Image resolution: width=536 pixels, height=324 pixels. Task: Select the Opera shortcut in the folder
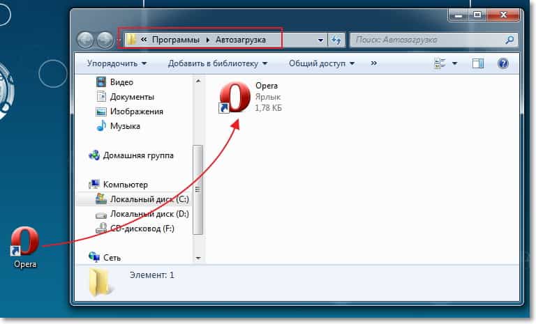[250, 97]
